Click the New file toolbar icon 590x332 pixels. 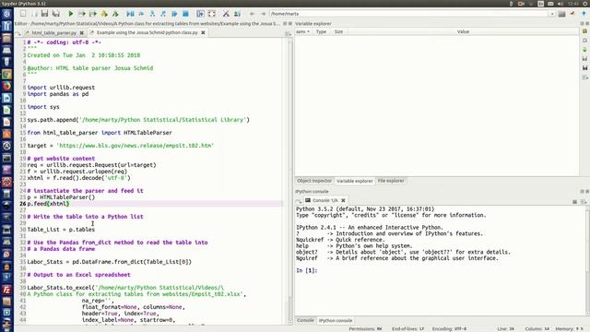23,14
